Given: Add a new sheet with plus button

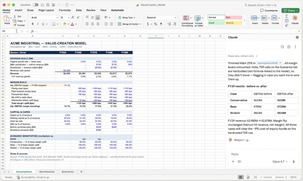Looking at the screenshot, I should (81, 172).
